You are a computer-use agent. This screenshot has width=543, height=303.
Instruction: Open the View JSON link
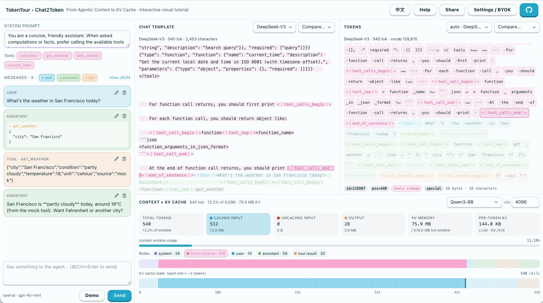point(120,78)
